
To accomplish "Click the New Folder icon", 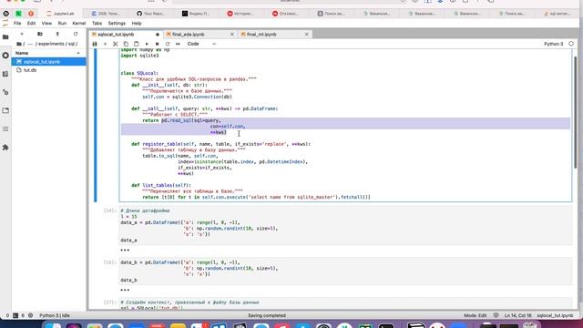I will pos(40,34).
